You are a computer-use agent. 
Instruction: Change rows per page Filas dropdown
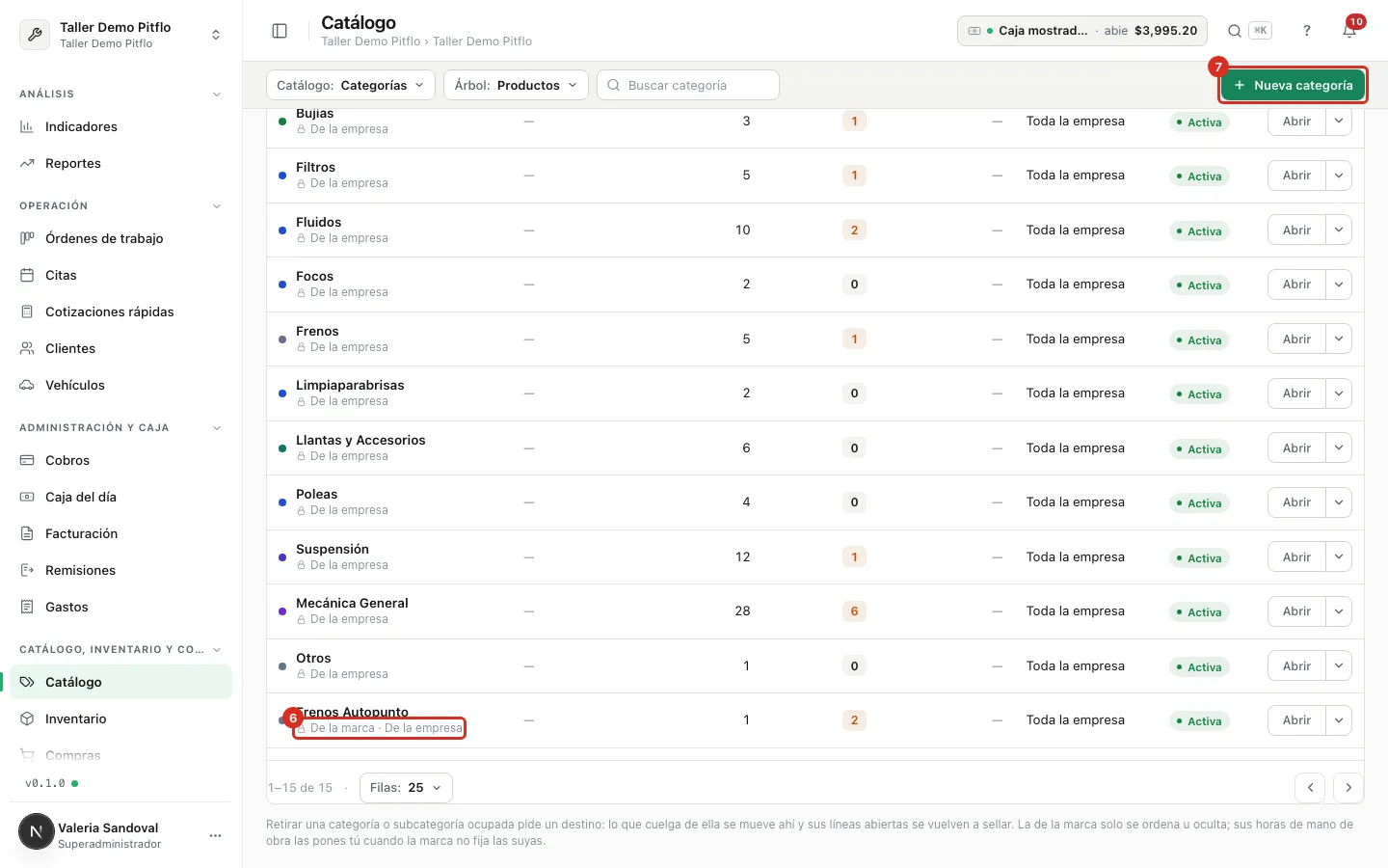point(406,788)
